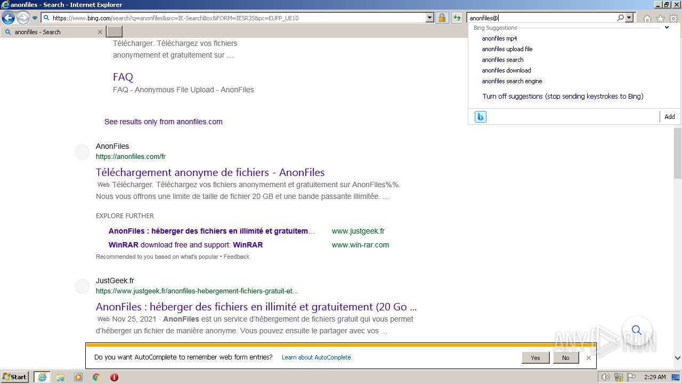Open the search provider dropdown arrow
Screen dimensions: 682x384
click(629, 18)
